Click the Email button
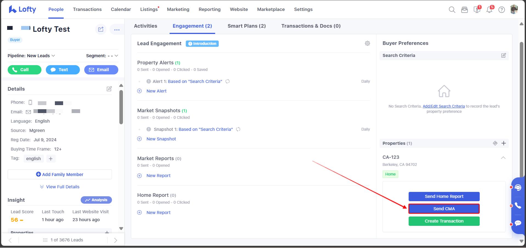 pos(101,70)
